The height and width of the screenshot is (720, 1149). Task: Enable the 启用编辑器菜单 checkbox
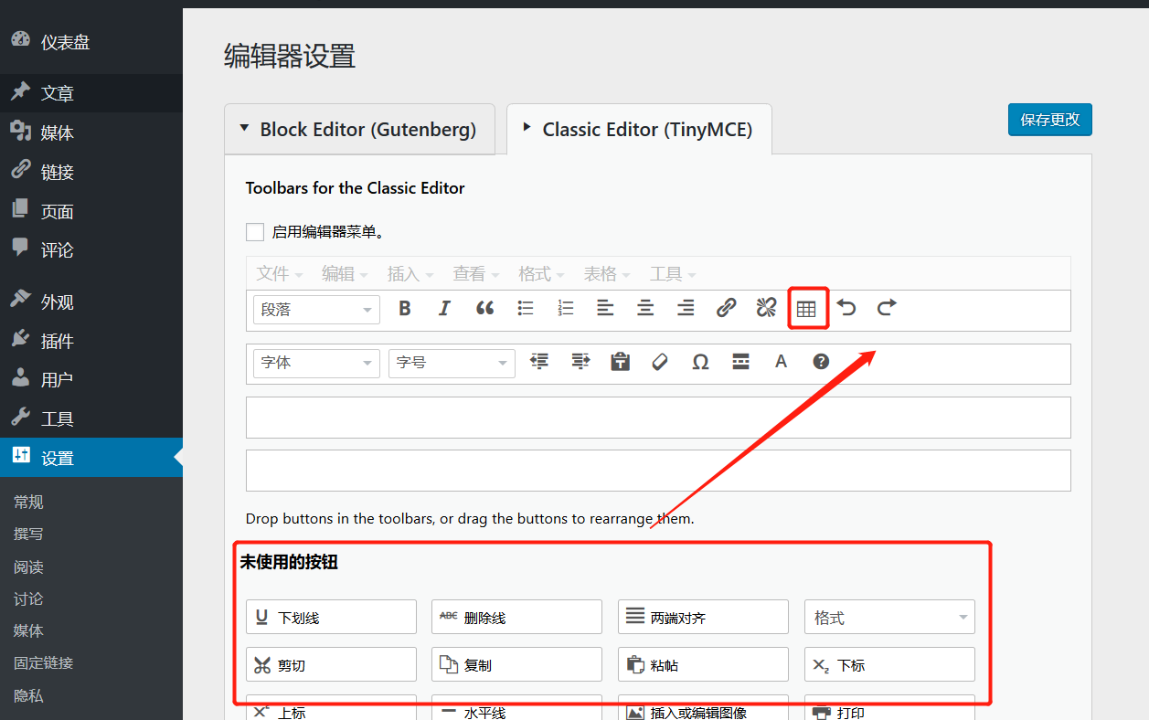(255, 232)
